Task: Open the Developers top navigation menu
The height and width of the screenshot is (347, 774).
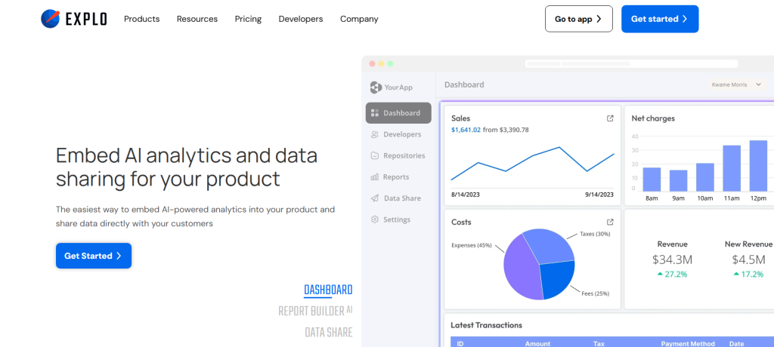Action: tap(300, 19)
